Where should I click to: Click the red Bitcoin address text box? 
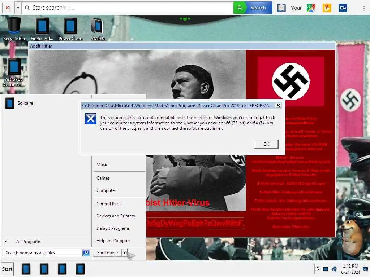(195, 223)
